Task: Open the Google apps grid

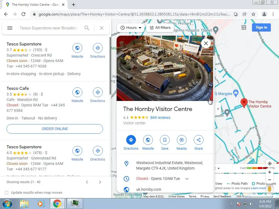Action: click(x=244, y=27)
